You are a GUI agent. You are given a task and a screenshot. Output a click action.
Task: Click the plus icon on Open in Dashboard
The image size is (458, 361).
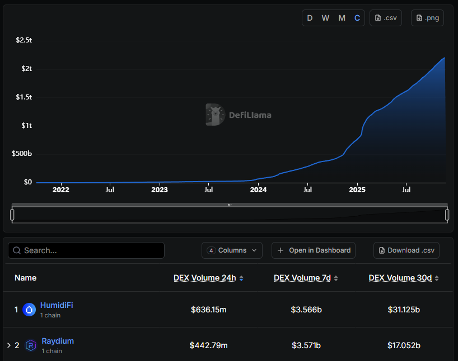[280, 250]
